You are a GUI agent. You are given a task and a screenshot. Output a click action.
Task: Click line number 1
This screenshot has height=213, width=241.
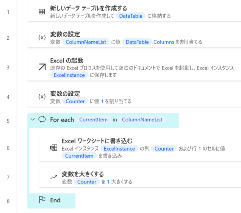click(x=8, y=12)
